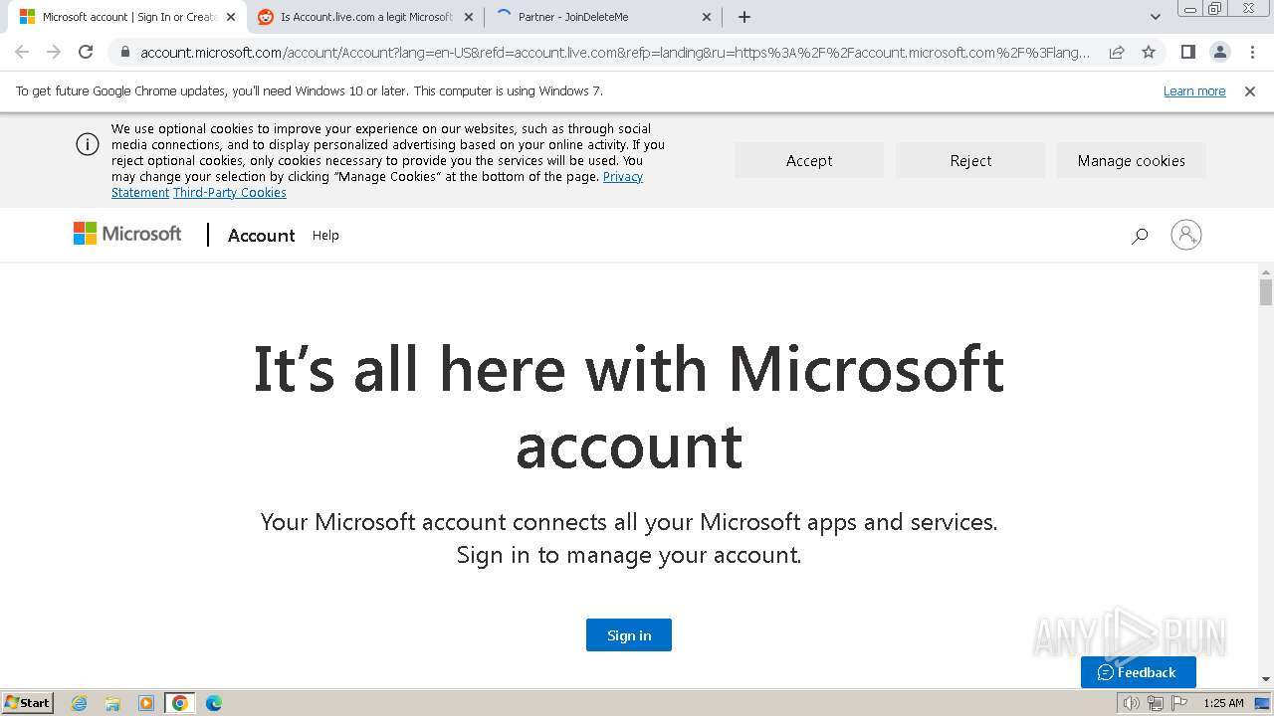The height and width of the screenshot is (716, 1274).
Task: Close the Microsoft account tab
Action: coord(230,17)
